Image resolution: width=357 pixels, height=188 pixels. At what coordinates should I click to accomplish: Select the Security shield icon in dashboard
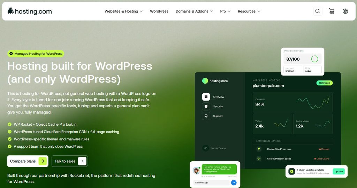(x=206, y=107)
